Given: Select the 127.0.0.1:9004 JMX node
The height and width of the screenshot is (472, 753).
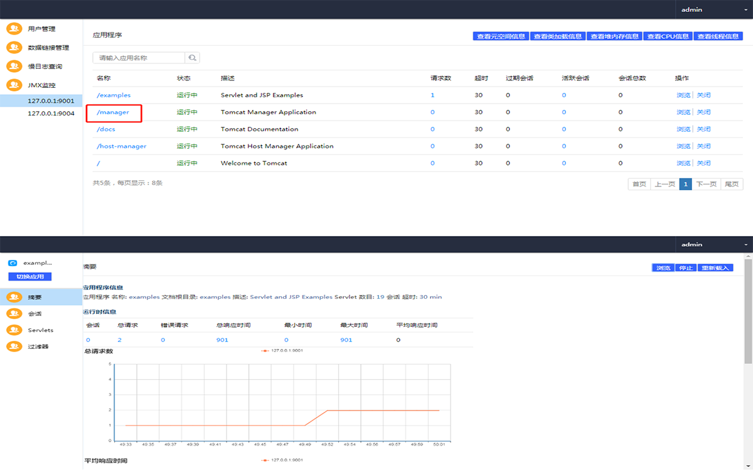Looking at the screenshot, I should click(51, 114).
